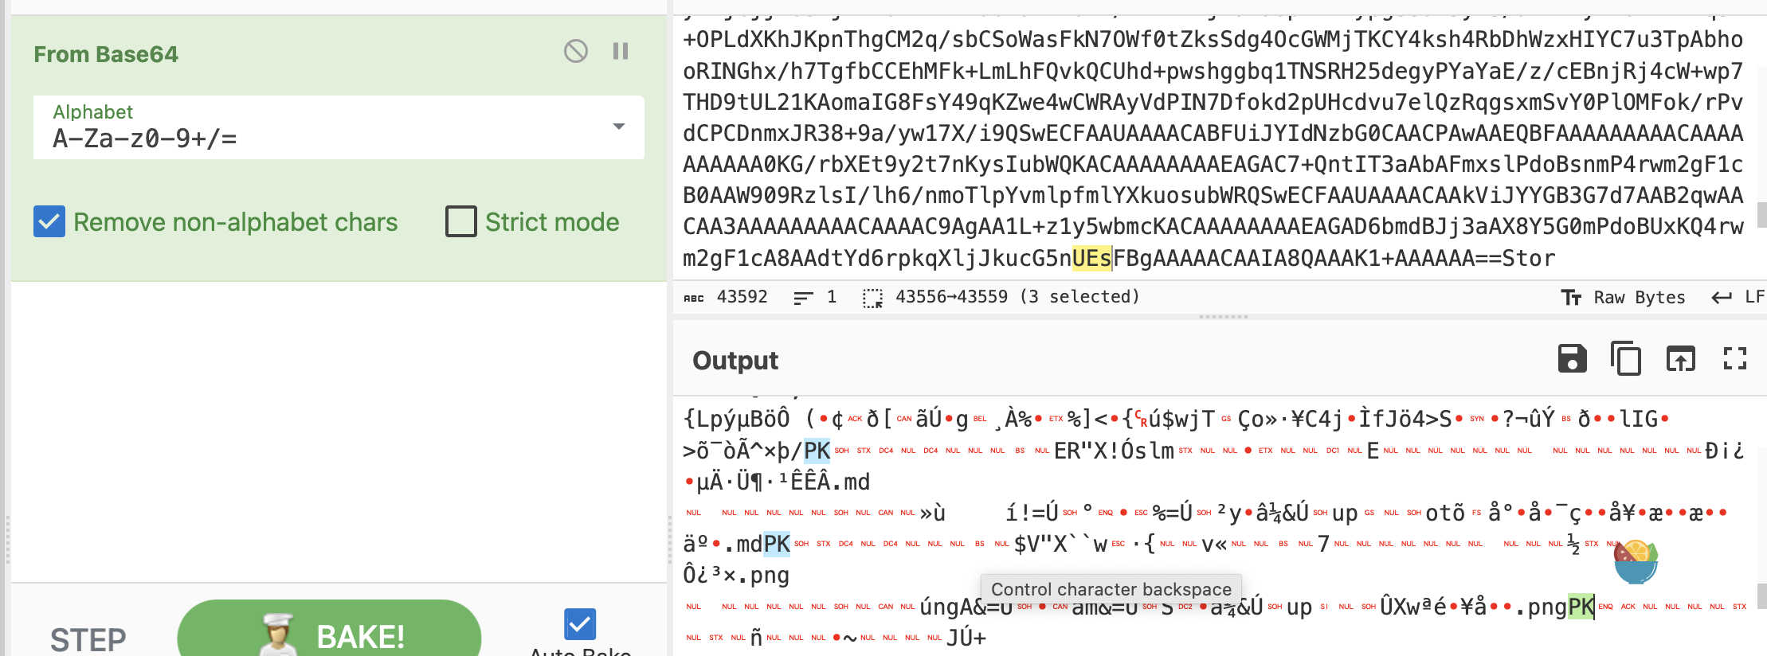Click the highlighted UEs text in the input

1091,258
